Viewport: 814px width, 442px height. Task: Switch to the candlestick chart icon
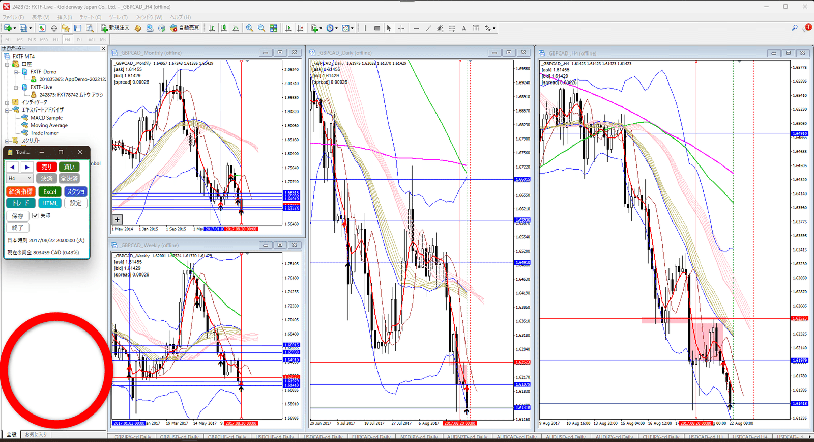click(x=224, y=28)
